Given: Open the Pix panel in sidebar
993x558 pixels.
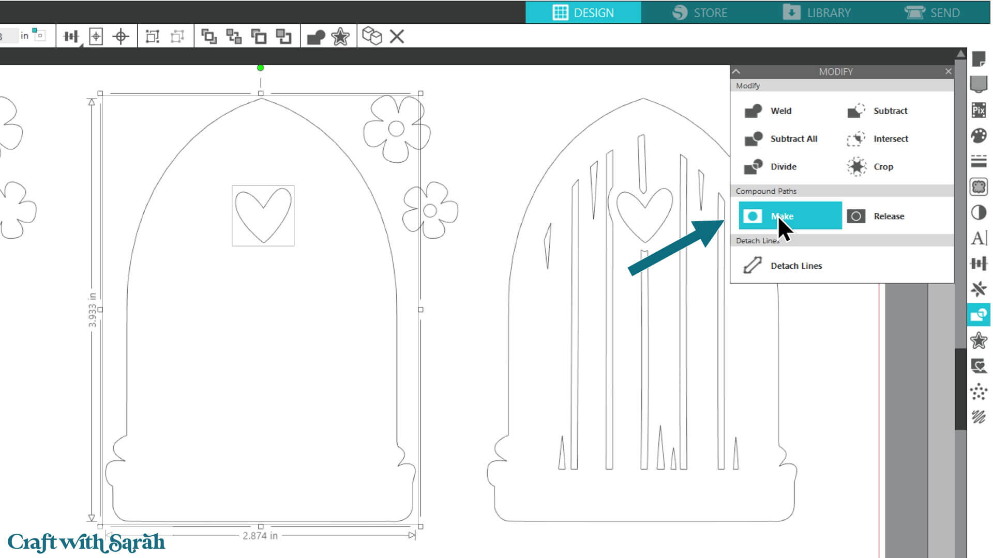Looking at the screenshot, I should coord(979,110).
